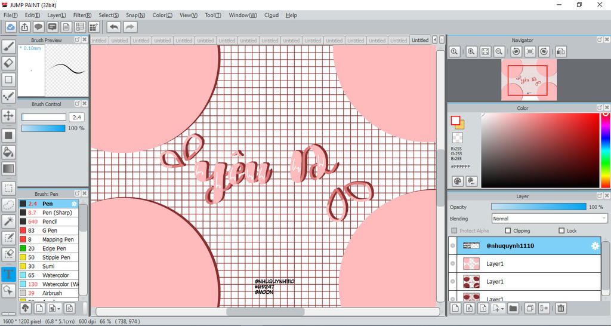Create a new folder in Layer panel
The width and height of the screenshot is (611, 326).
pyautogui.click(x=513, y=308)
